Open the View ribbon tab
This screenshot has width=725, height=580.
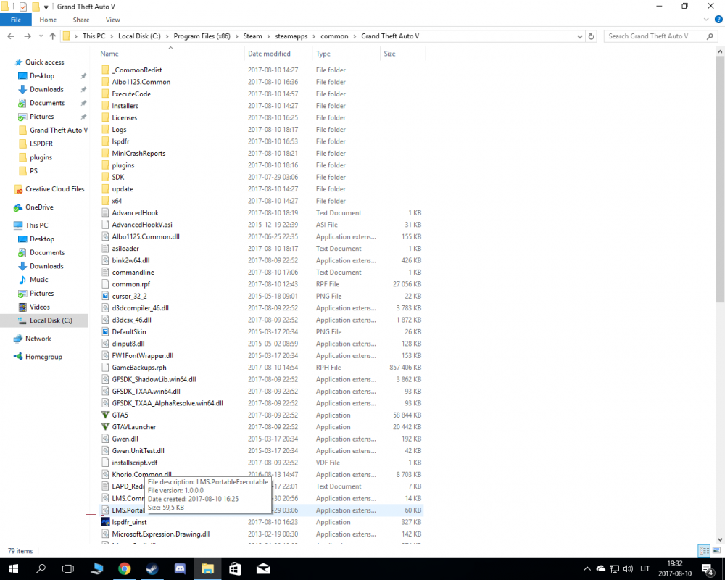coord(113,20)
